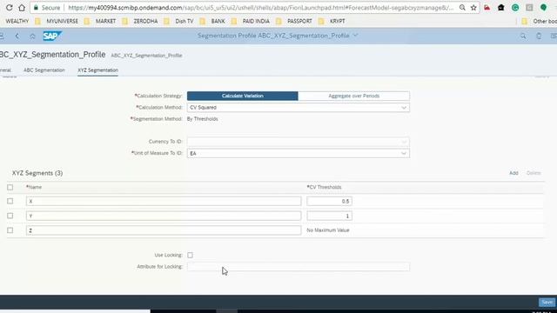The height and width of the screenshot is (313, 557).
Task: Click the gray square extension icon
Action: click(x=529, y=8)
